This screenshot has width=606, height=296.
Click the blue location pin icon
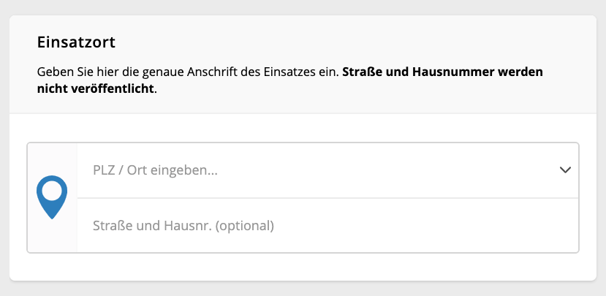tap(52, 197)
